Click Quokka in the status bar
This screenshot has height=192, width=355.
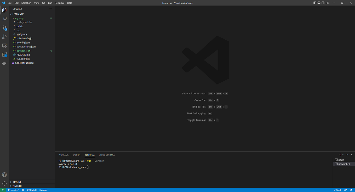tap(43, 190)
